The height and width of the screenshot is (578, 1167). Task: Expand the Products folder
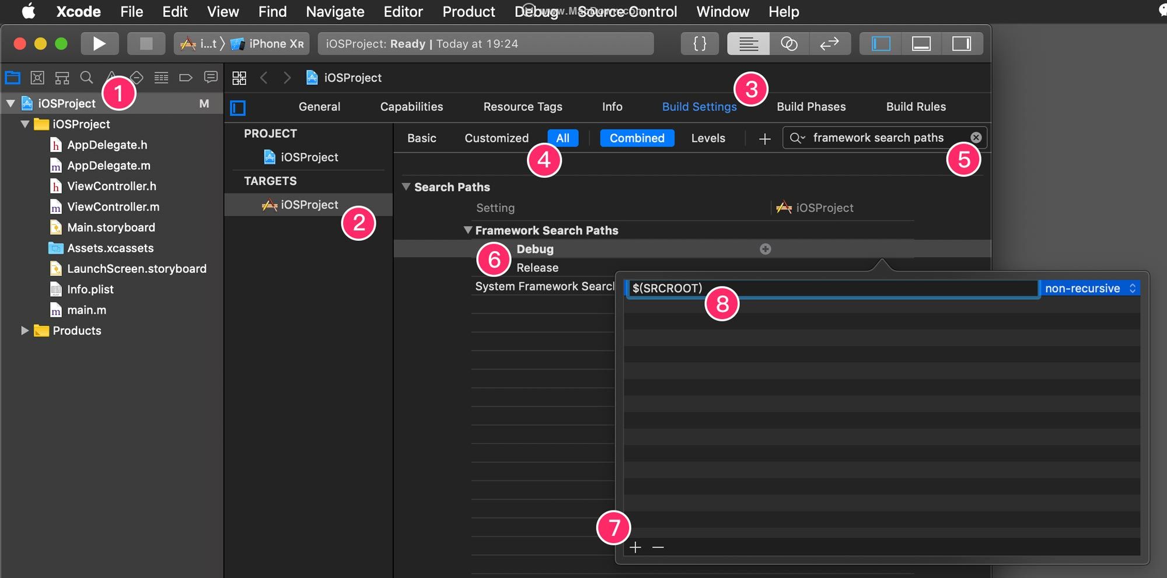pyautogui.click(x=25, y=331)
